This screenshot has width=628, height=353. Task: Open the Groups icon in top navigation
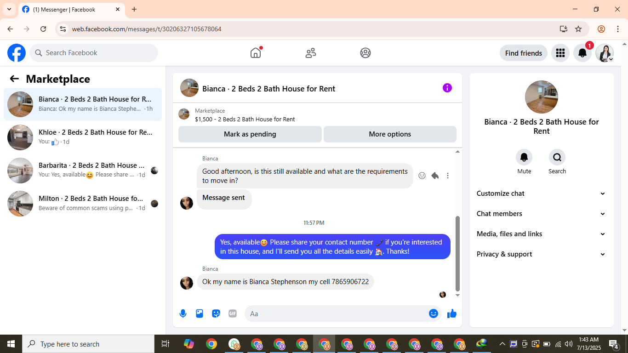point(365,53)
